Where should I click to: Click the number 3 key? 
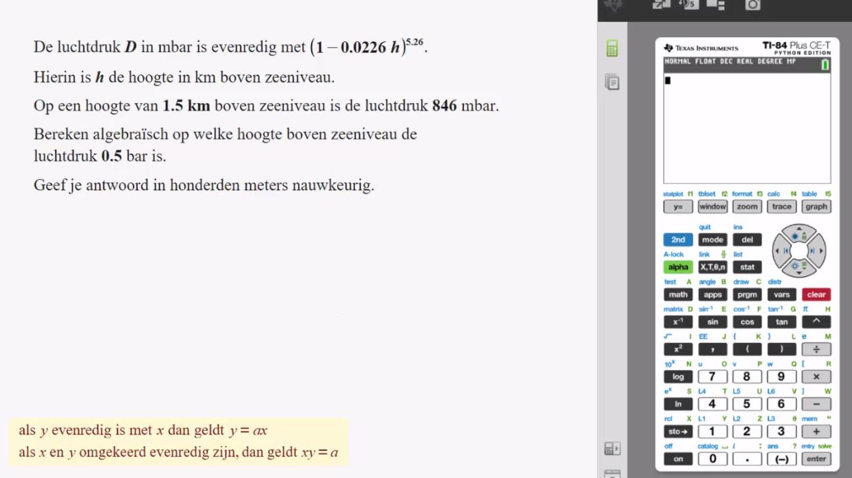(x=782, y=431)
